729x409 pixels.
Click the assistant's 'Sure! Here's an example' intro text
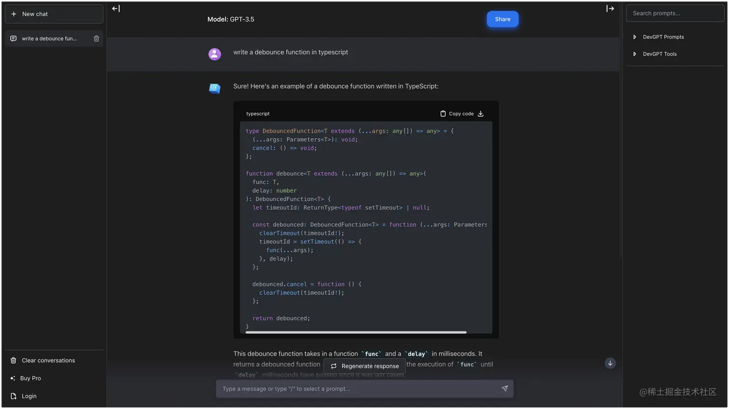click(x=336, y=86)
